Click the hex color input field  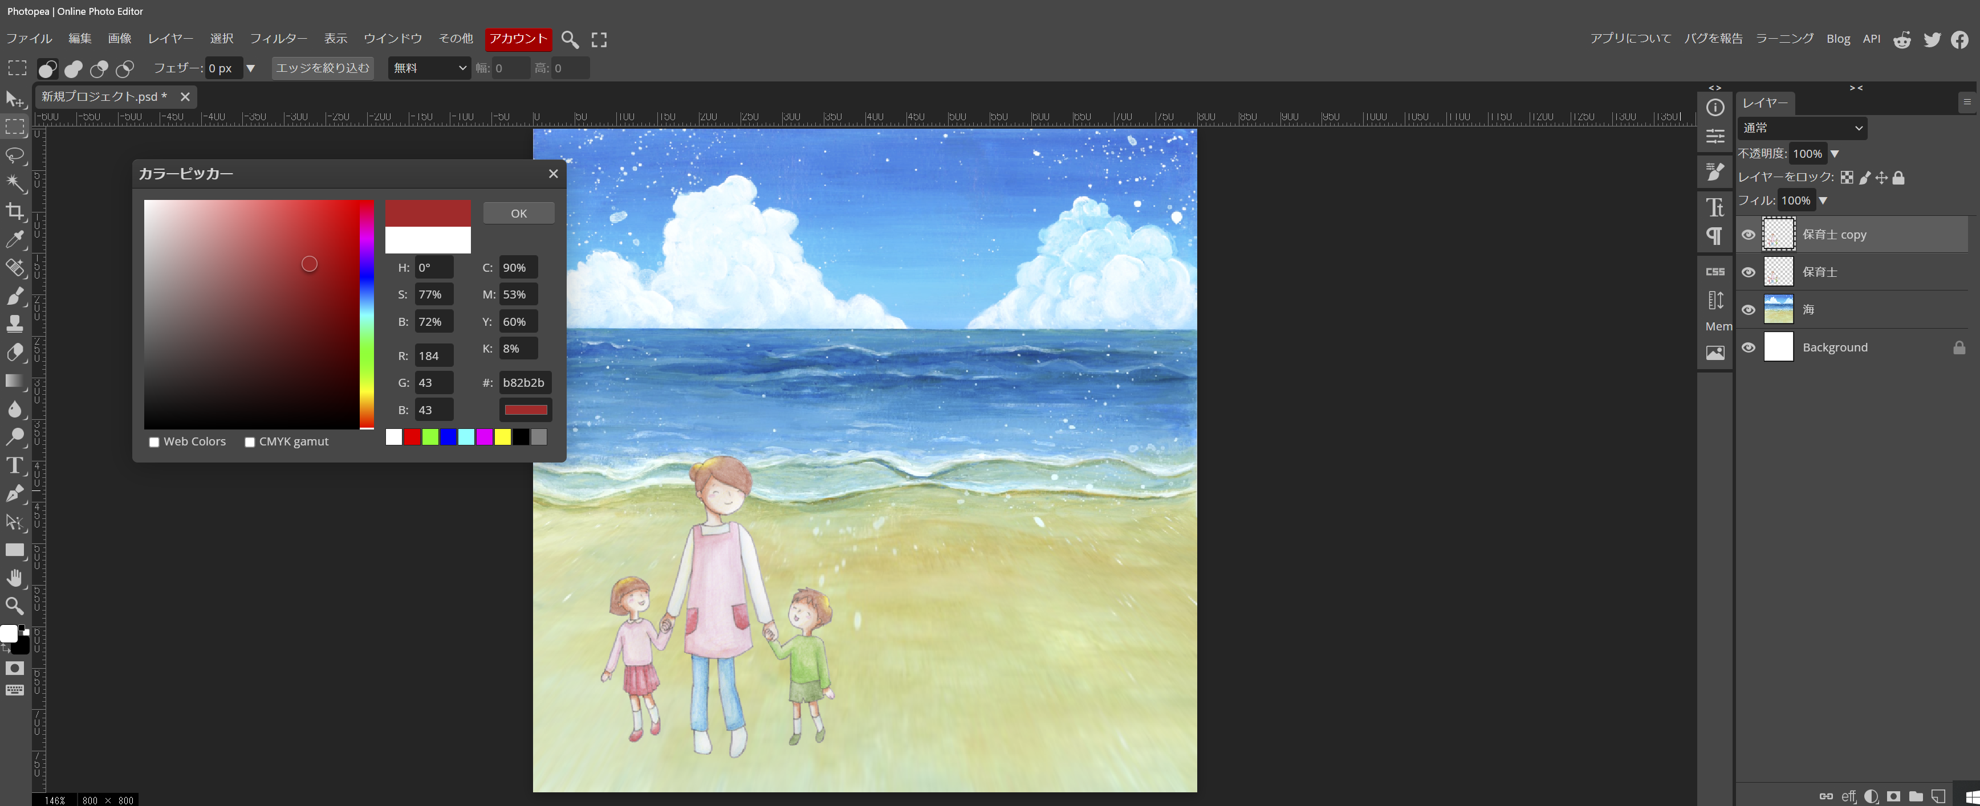[524, 382]
